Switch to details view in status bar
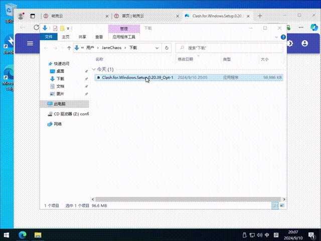Image resolution: width=321 pixels, height=241 pixels. pos(275,205)
